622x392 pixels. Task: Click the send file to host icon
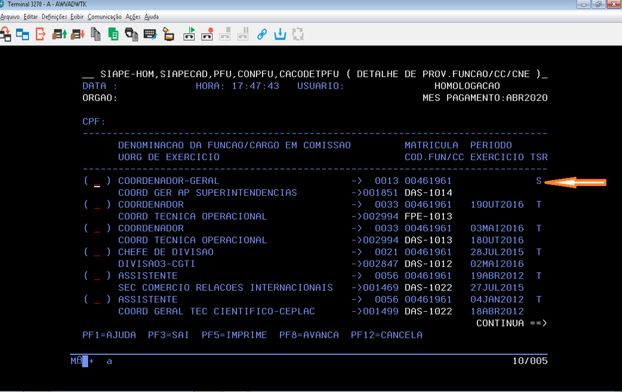click(60, 34)
